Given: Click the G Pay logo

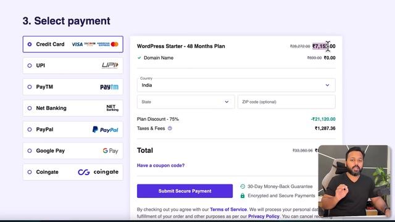Looking at the screenshot, I should pyautogui.click(x=110, y=150).
